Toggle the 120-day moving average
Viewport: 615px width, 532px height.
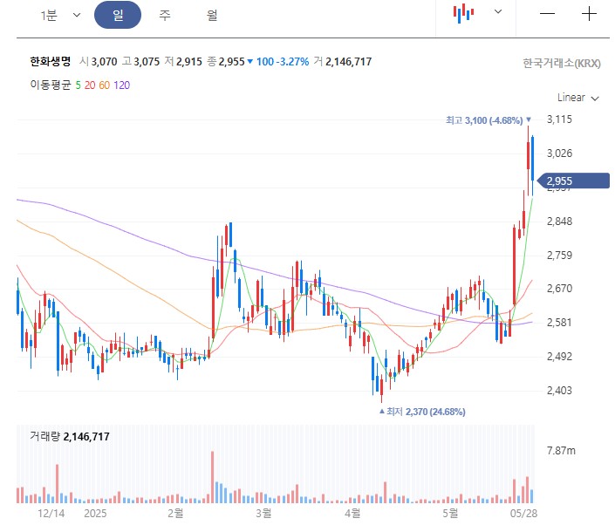121,85
